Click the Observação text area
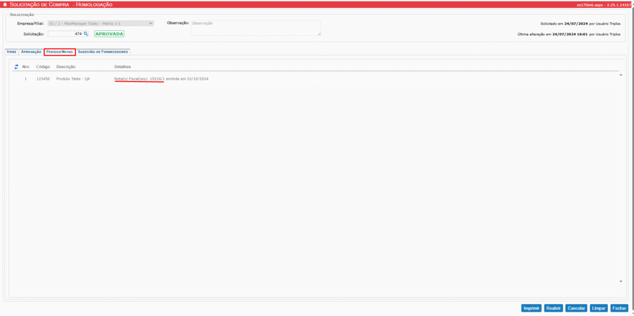 coord(255,28)
